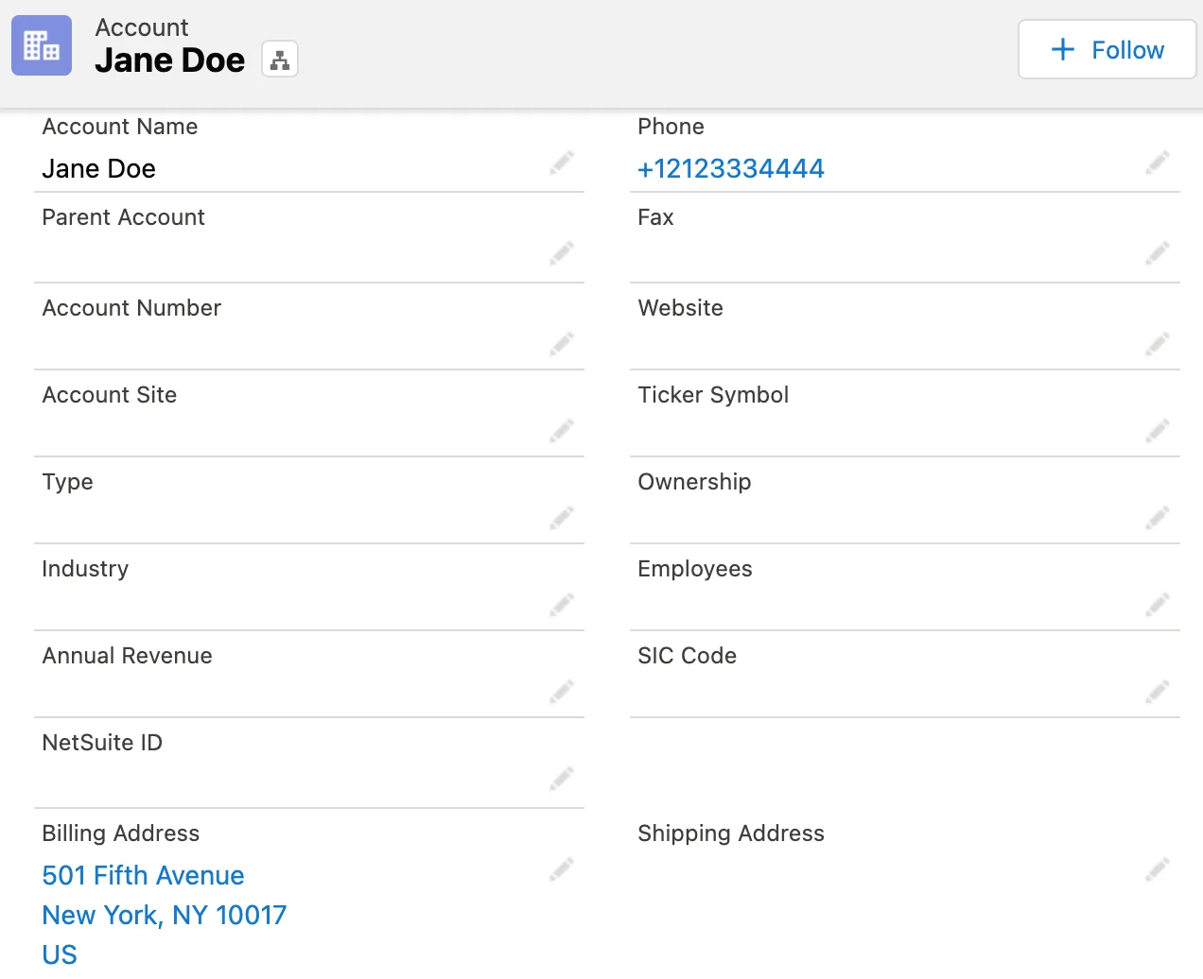Edit the SIC Code pencil icon
Image resolution: width=1203 pixels, height=979 pixels.
1157,692
